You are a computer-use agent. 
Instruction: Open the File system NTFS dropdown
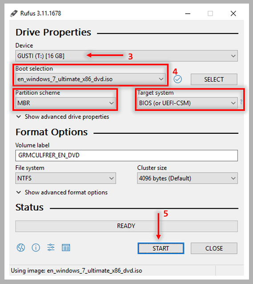pyautogui.click(x=65, y=178)
